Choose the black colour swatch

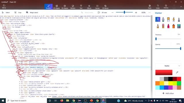[170, 79]
